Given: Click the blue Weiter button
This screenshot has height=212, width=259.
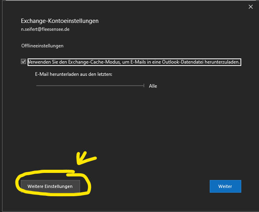Looking at the screenshot, I should (225, 186).
